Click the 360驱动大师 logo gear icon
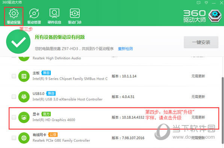Image resolution: width=224 pixels, height=148 pixels. [x=215, y=16]
